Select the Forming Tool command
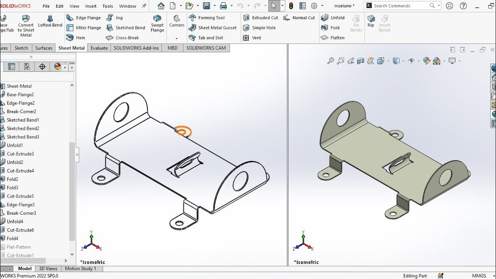Image resolution: width=496 pixels, height=279 pixels. tap(207, 18)
